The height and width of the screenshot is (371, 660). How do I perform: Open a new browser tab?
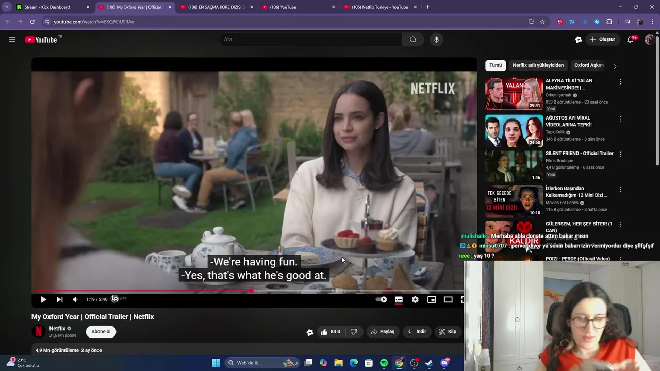point(427,7)
